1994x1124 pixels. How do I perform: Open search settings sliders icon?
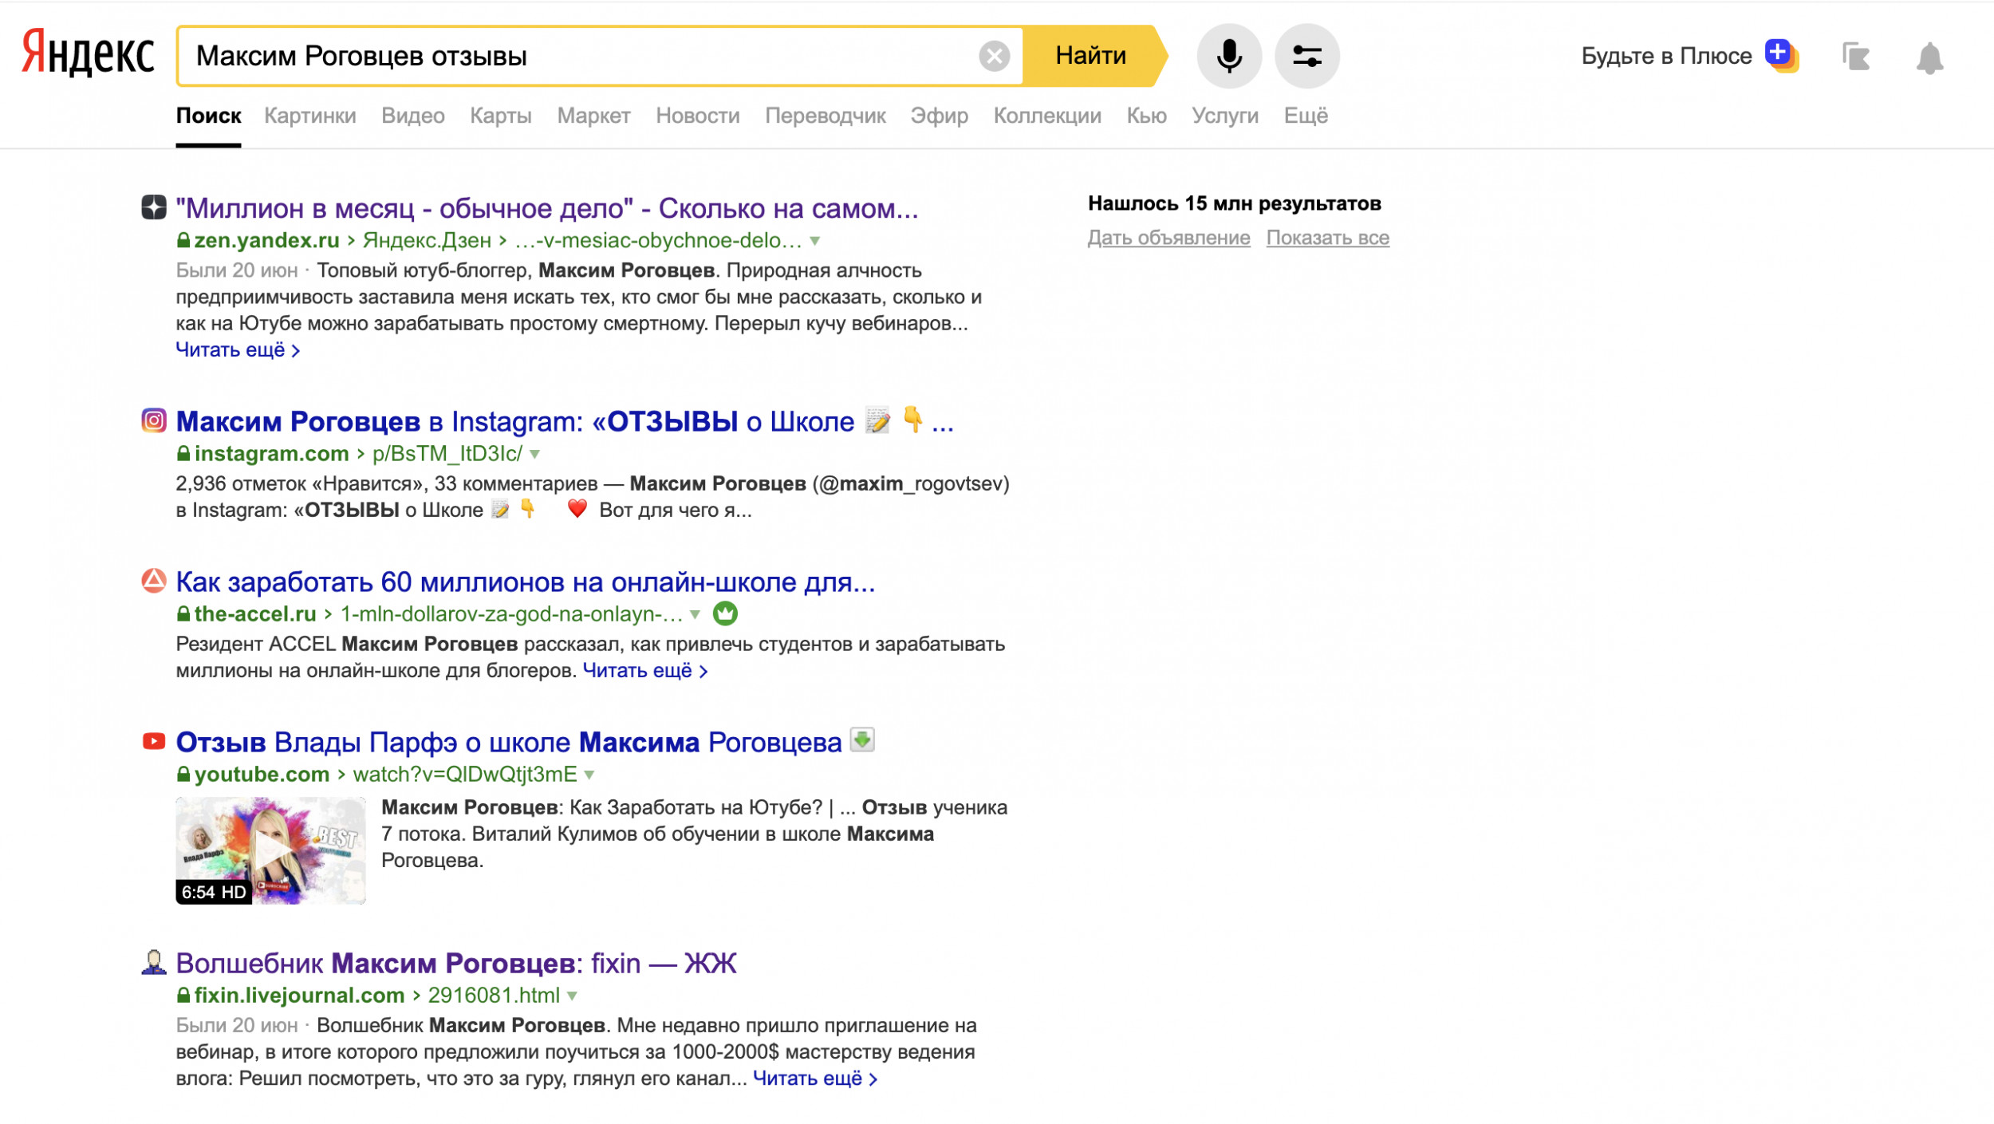pos(1306,56)
